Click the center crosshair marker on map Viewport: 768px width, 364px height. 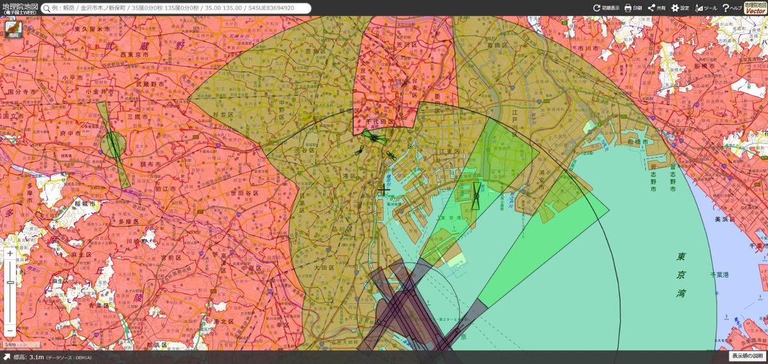pos(383,190)
